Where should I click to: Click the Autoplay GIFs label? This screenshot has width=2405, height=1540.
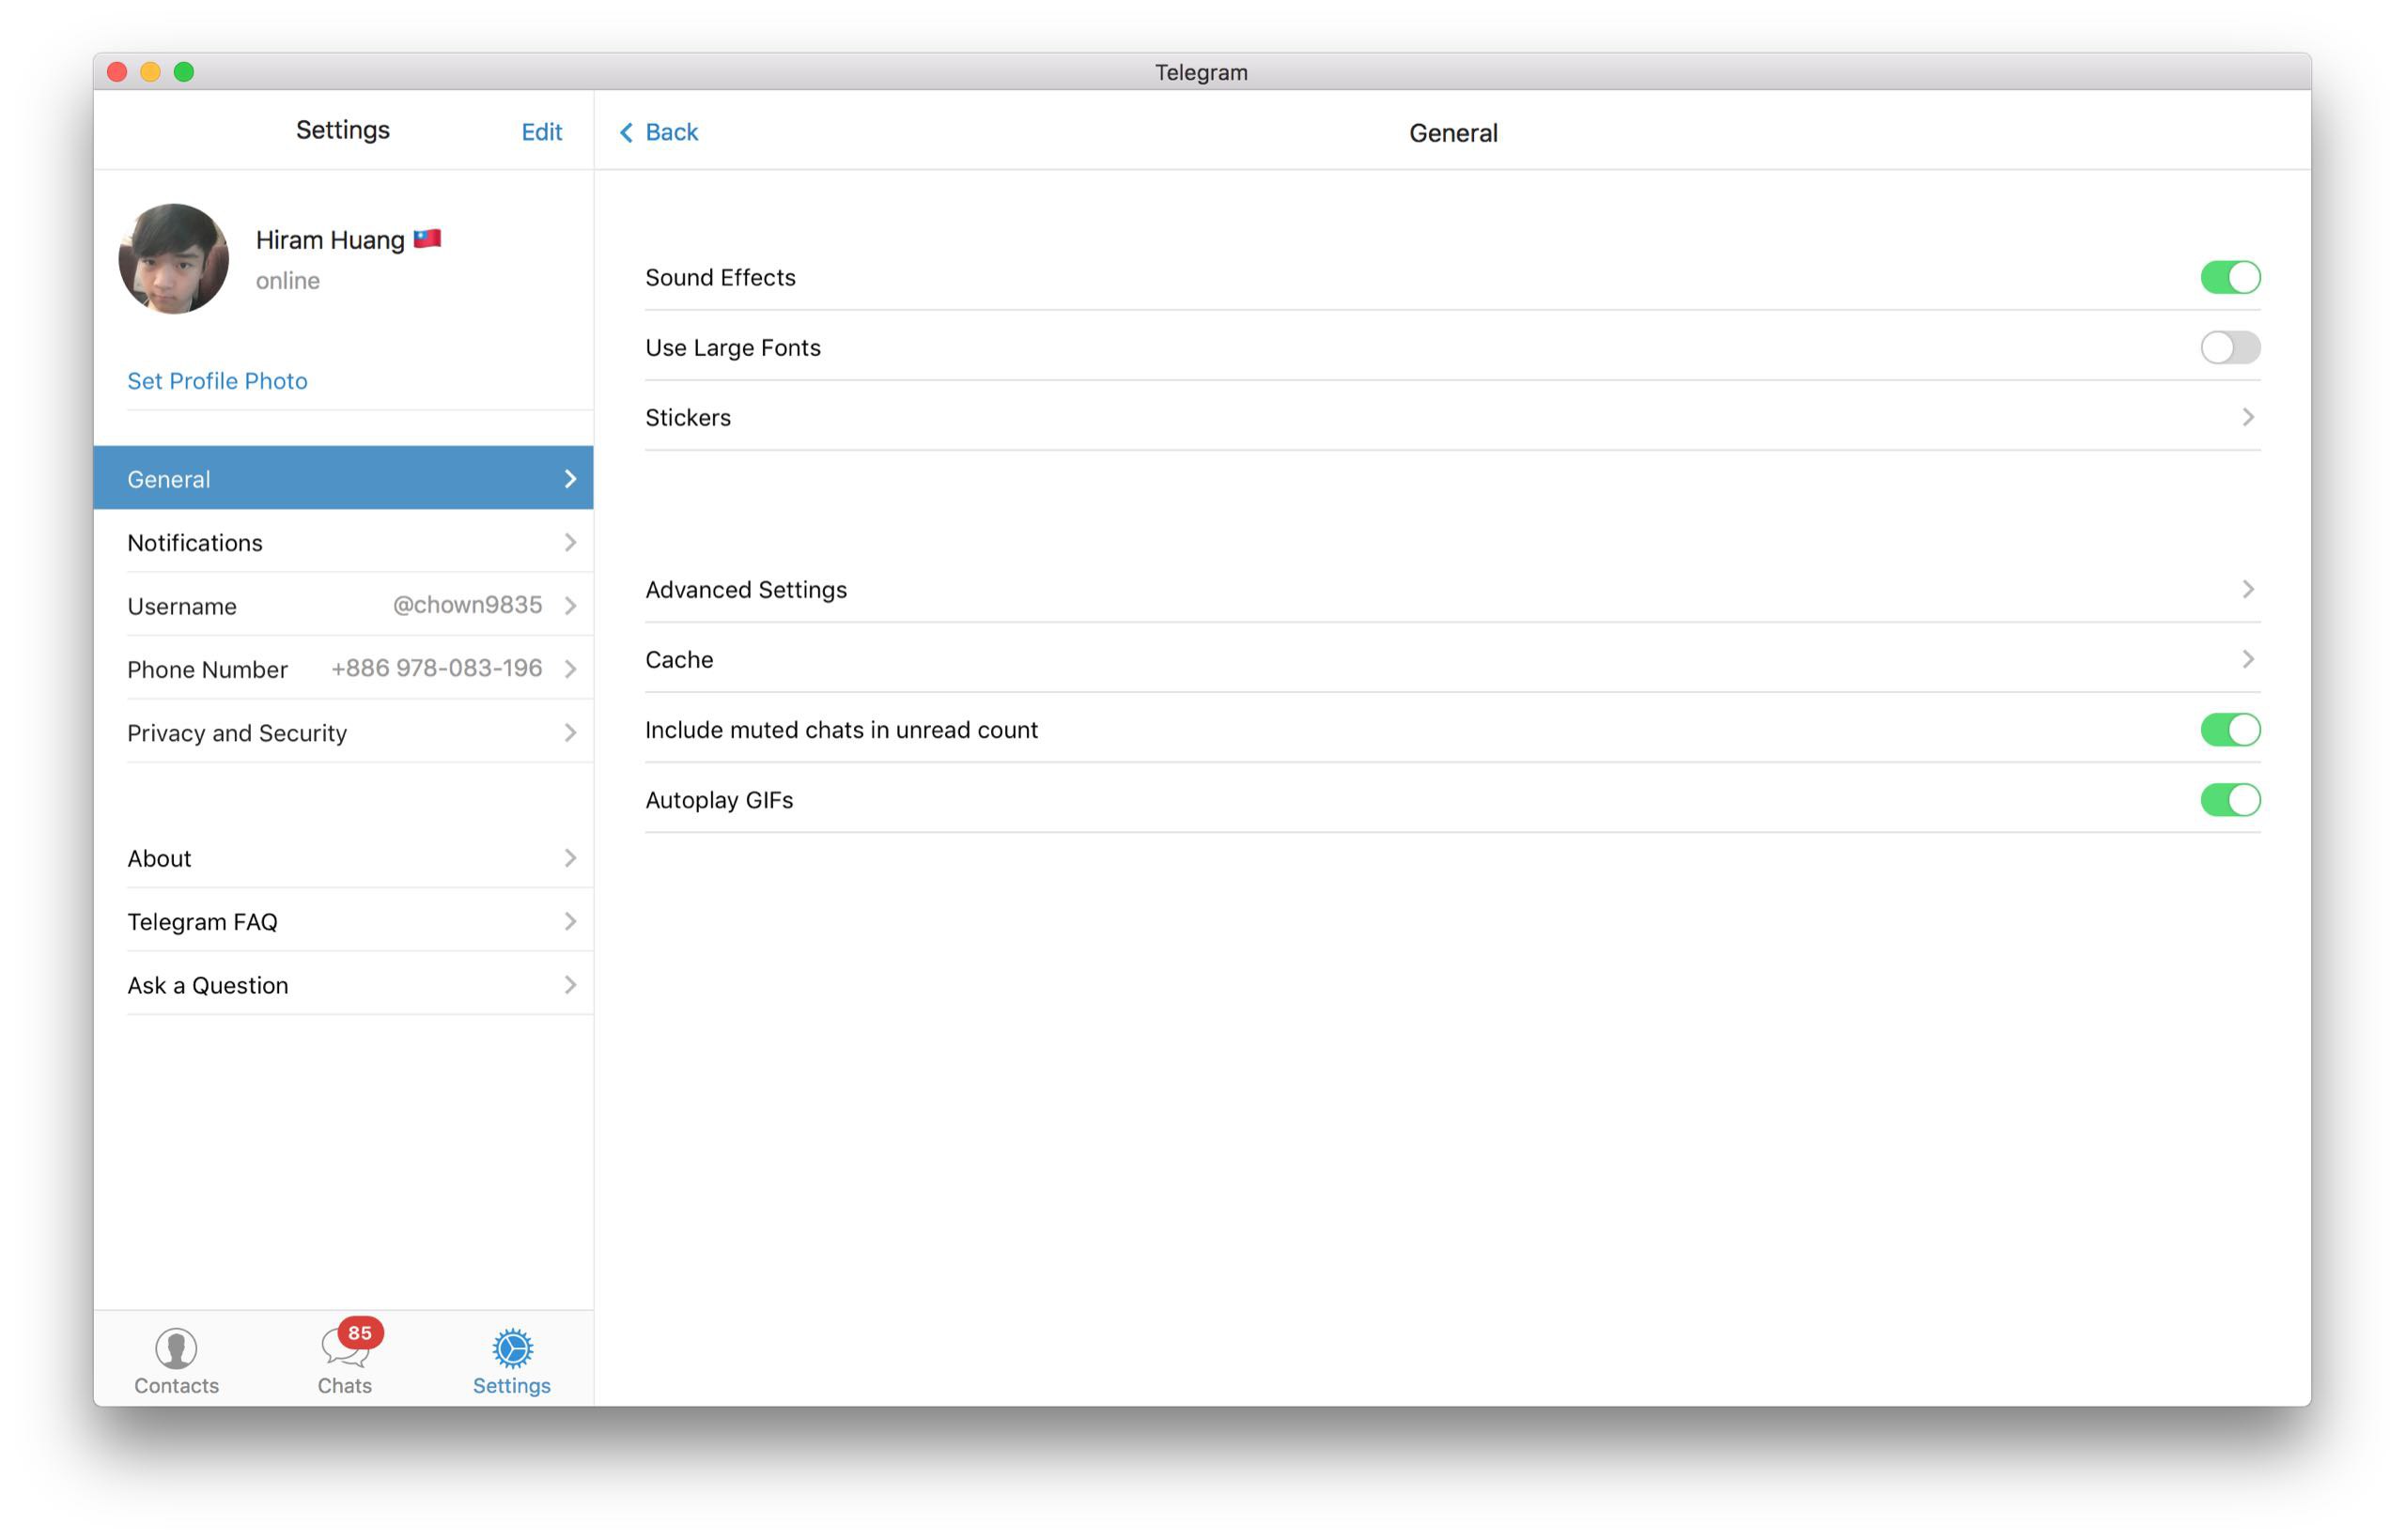(x=720, y=800)
